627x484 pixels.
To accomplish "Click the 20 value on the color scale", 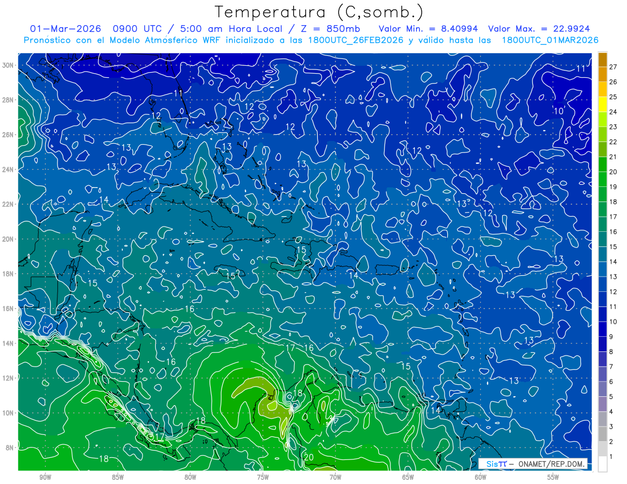I will click(613, 172).
